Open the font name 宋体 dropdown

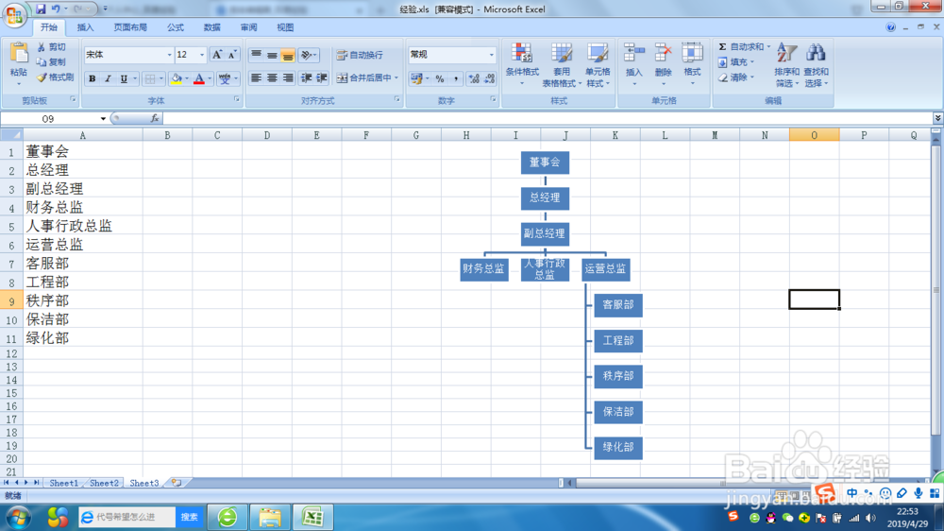click(x=169, y=55)
